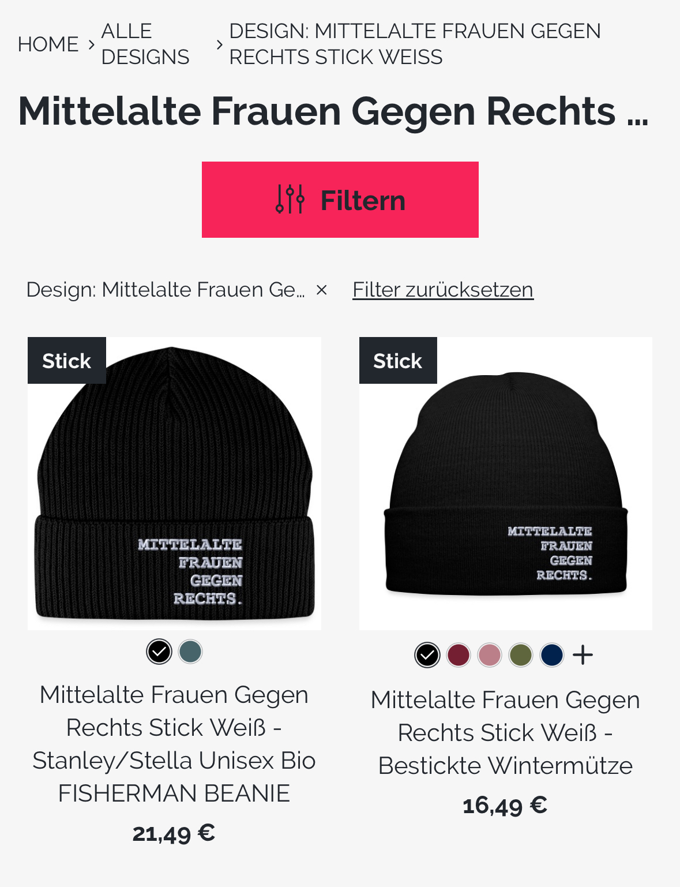Screen dimensions: 680x887
Task: Choose olive green swatch for Wintermütze
Action: [521, 655]
